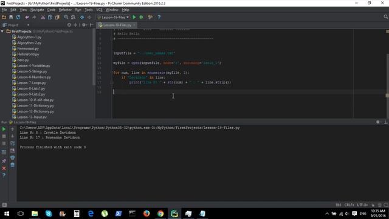This screenshot has width=389, height=219.
Task: Change line separator CRLF in status bar
Action: pos(349,205)
